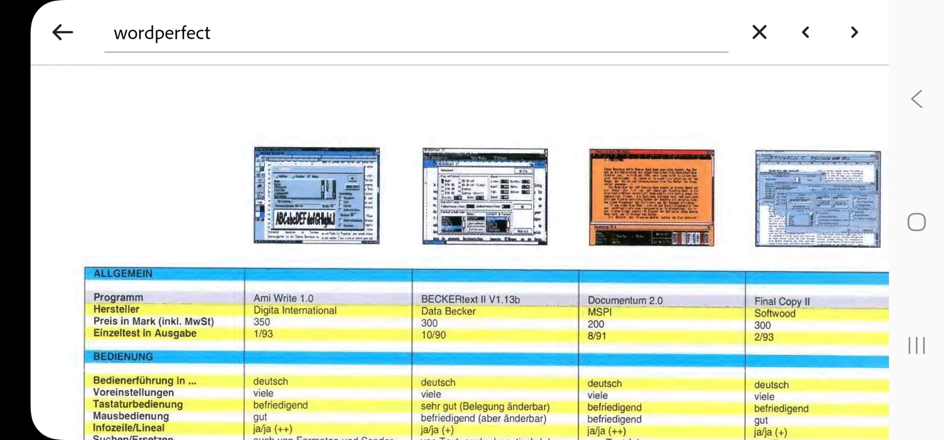Tap 'sehr gut (Belegung änderbar)' cell
The image size is (944, 440).
coord(485,407)
